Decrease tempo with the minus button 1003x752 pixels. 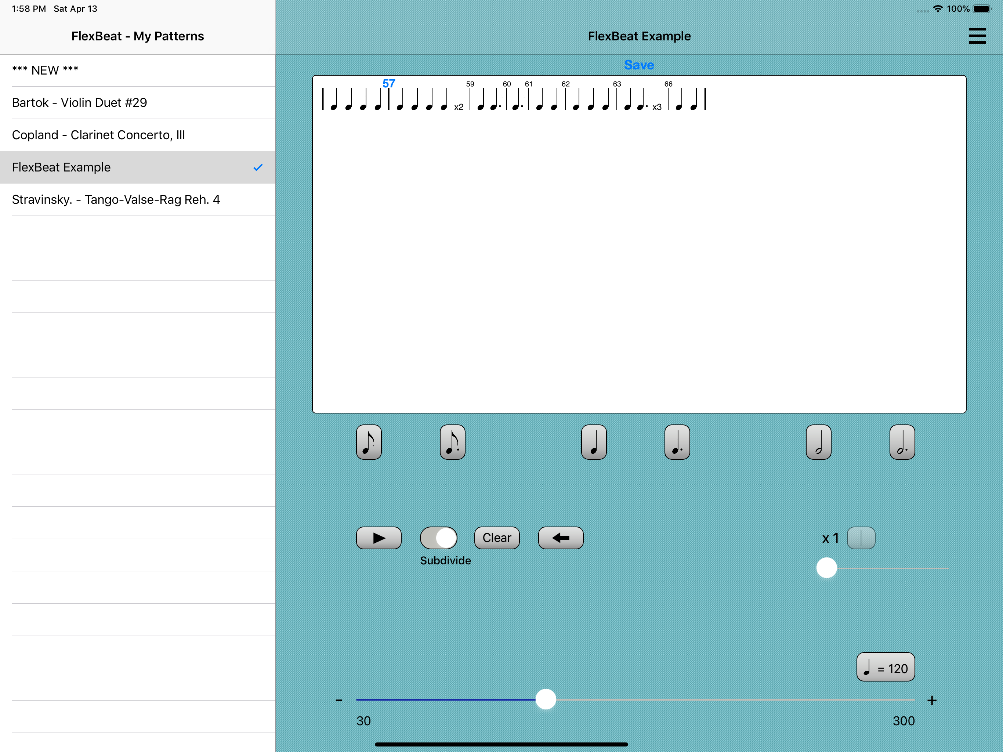coord(339,700)
